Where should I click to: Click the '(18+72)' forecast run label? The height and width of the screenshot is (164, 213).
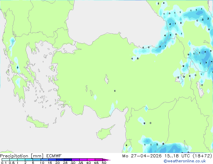point(202,156)
